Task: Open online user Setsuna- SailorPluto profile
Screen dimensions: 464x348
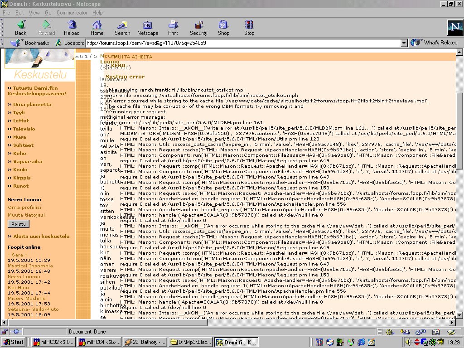Action: (x=33, y=309)
